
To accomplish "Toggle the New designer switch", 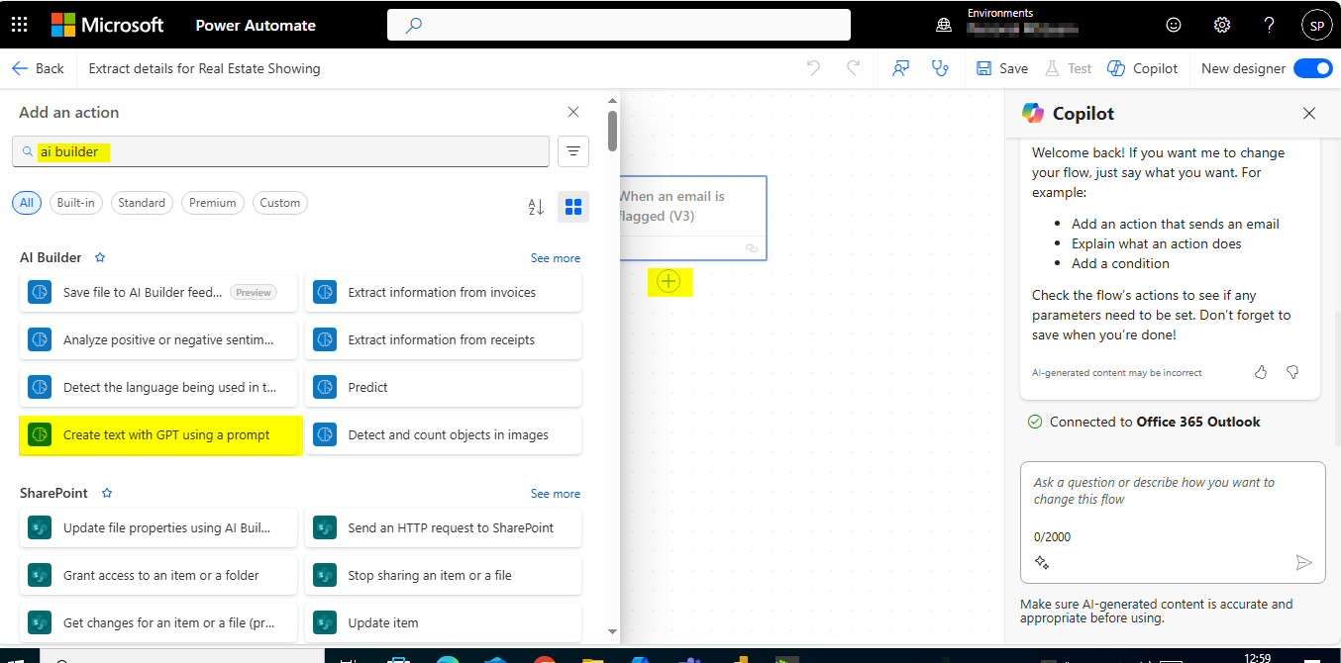I will click(1312, 68).
